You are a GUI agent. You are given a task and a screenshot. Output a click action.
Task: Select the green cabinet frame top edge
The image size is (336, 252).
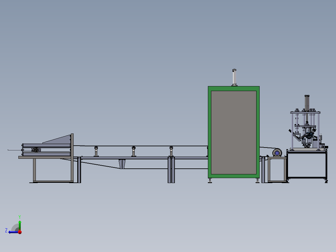(233, 88)
